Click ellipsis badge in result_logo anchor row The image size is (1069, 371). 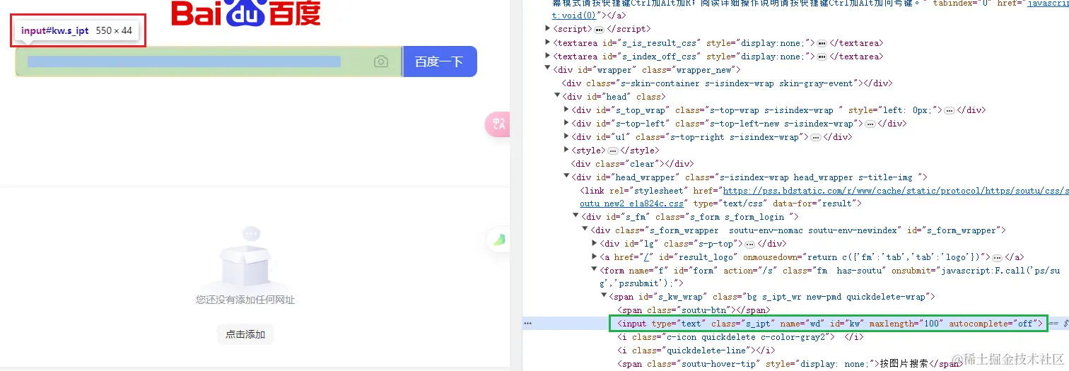[997, 257]
